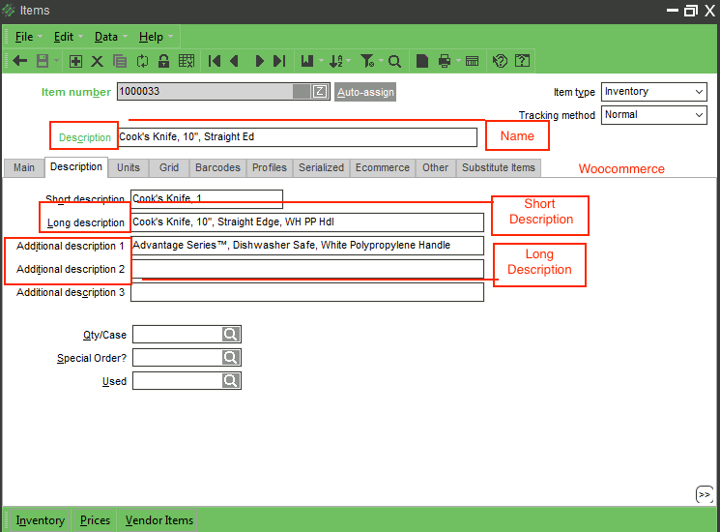Open the sort order dropdown arrow
This screenshot has height=532, width=720.
click(x=349, y=61)
